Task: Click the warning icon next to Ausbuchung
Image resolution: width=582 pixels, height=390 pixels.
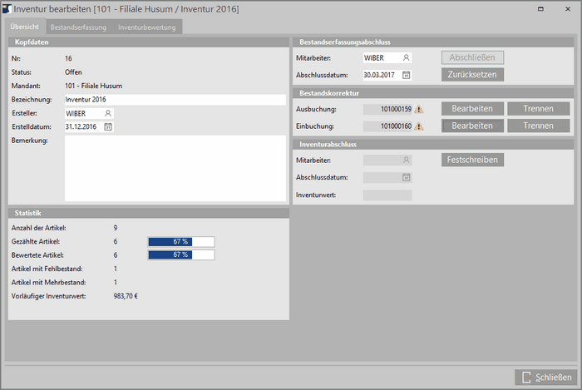Action: click(x=419, y=109)
